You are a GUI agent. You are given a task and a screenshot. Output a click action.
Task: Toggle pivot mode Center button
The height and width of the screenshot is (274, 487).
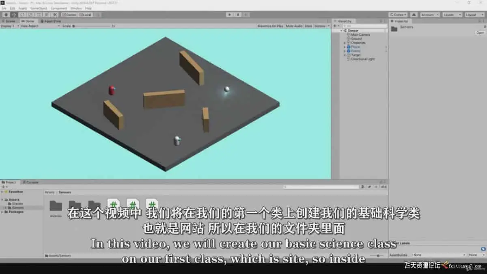pyautogui.click(x=69, y=15)
